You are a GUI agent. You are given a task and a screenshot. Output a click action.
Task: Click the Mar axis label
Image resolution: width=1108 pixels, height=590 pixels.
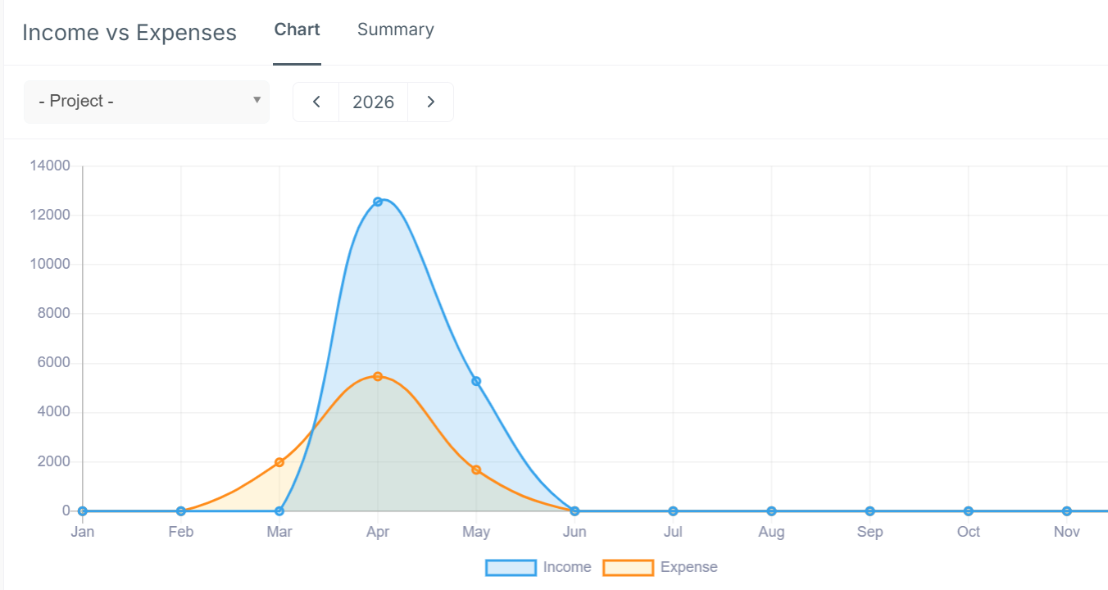(279, 533)
